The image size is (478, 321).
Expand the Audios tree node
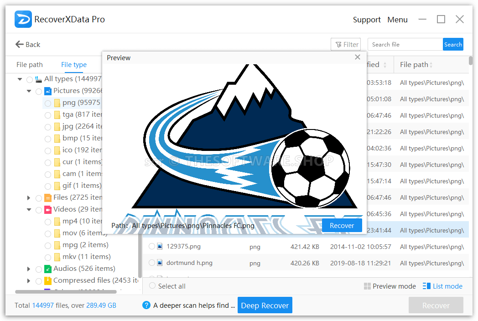[29, 269]
